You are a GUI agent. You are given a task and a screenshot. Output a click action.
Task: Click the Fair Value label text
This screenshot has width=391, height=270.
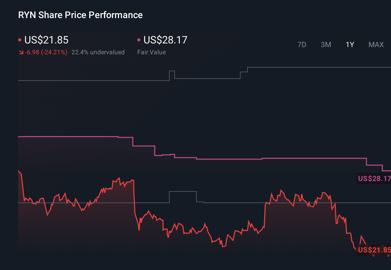[x=151, y=52]
